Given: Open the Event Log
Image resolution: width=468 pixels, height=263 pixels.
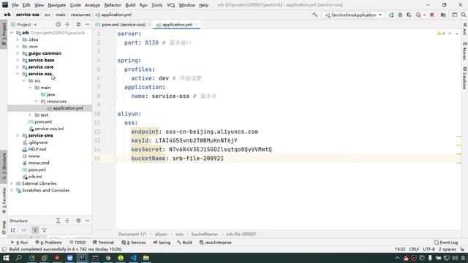Looking at the screenshot, I should coord(446,243).
